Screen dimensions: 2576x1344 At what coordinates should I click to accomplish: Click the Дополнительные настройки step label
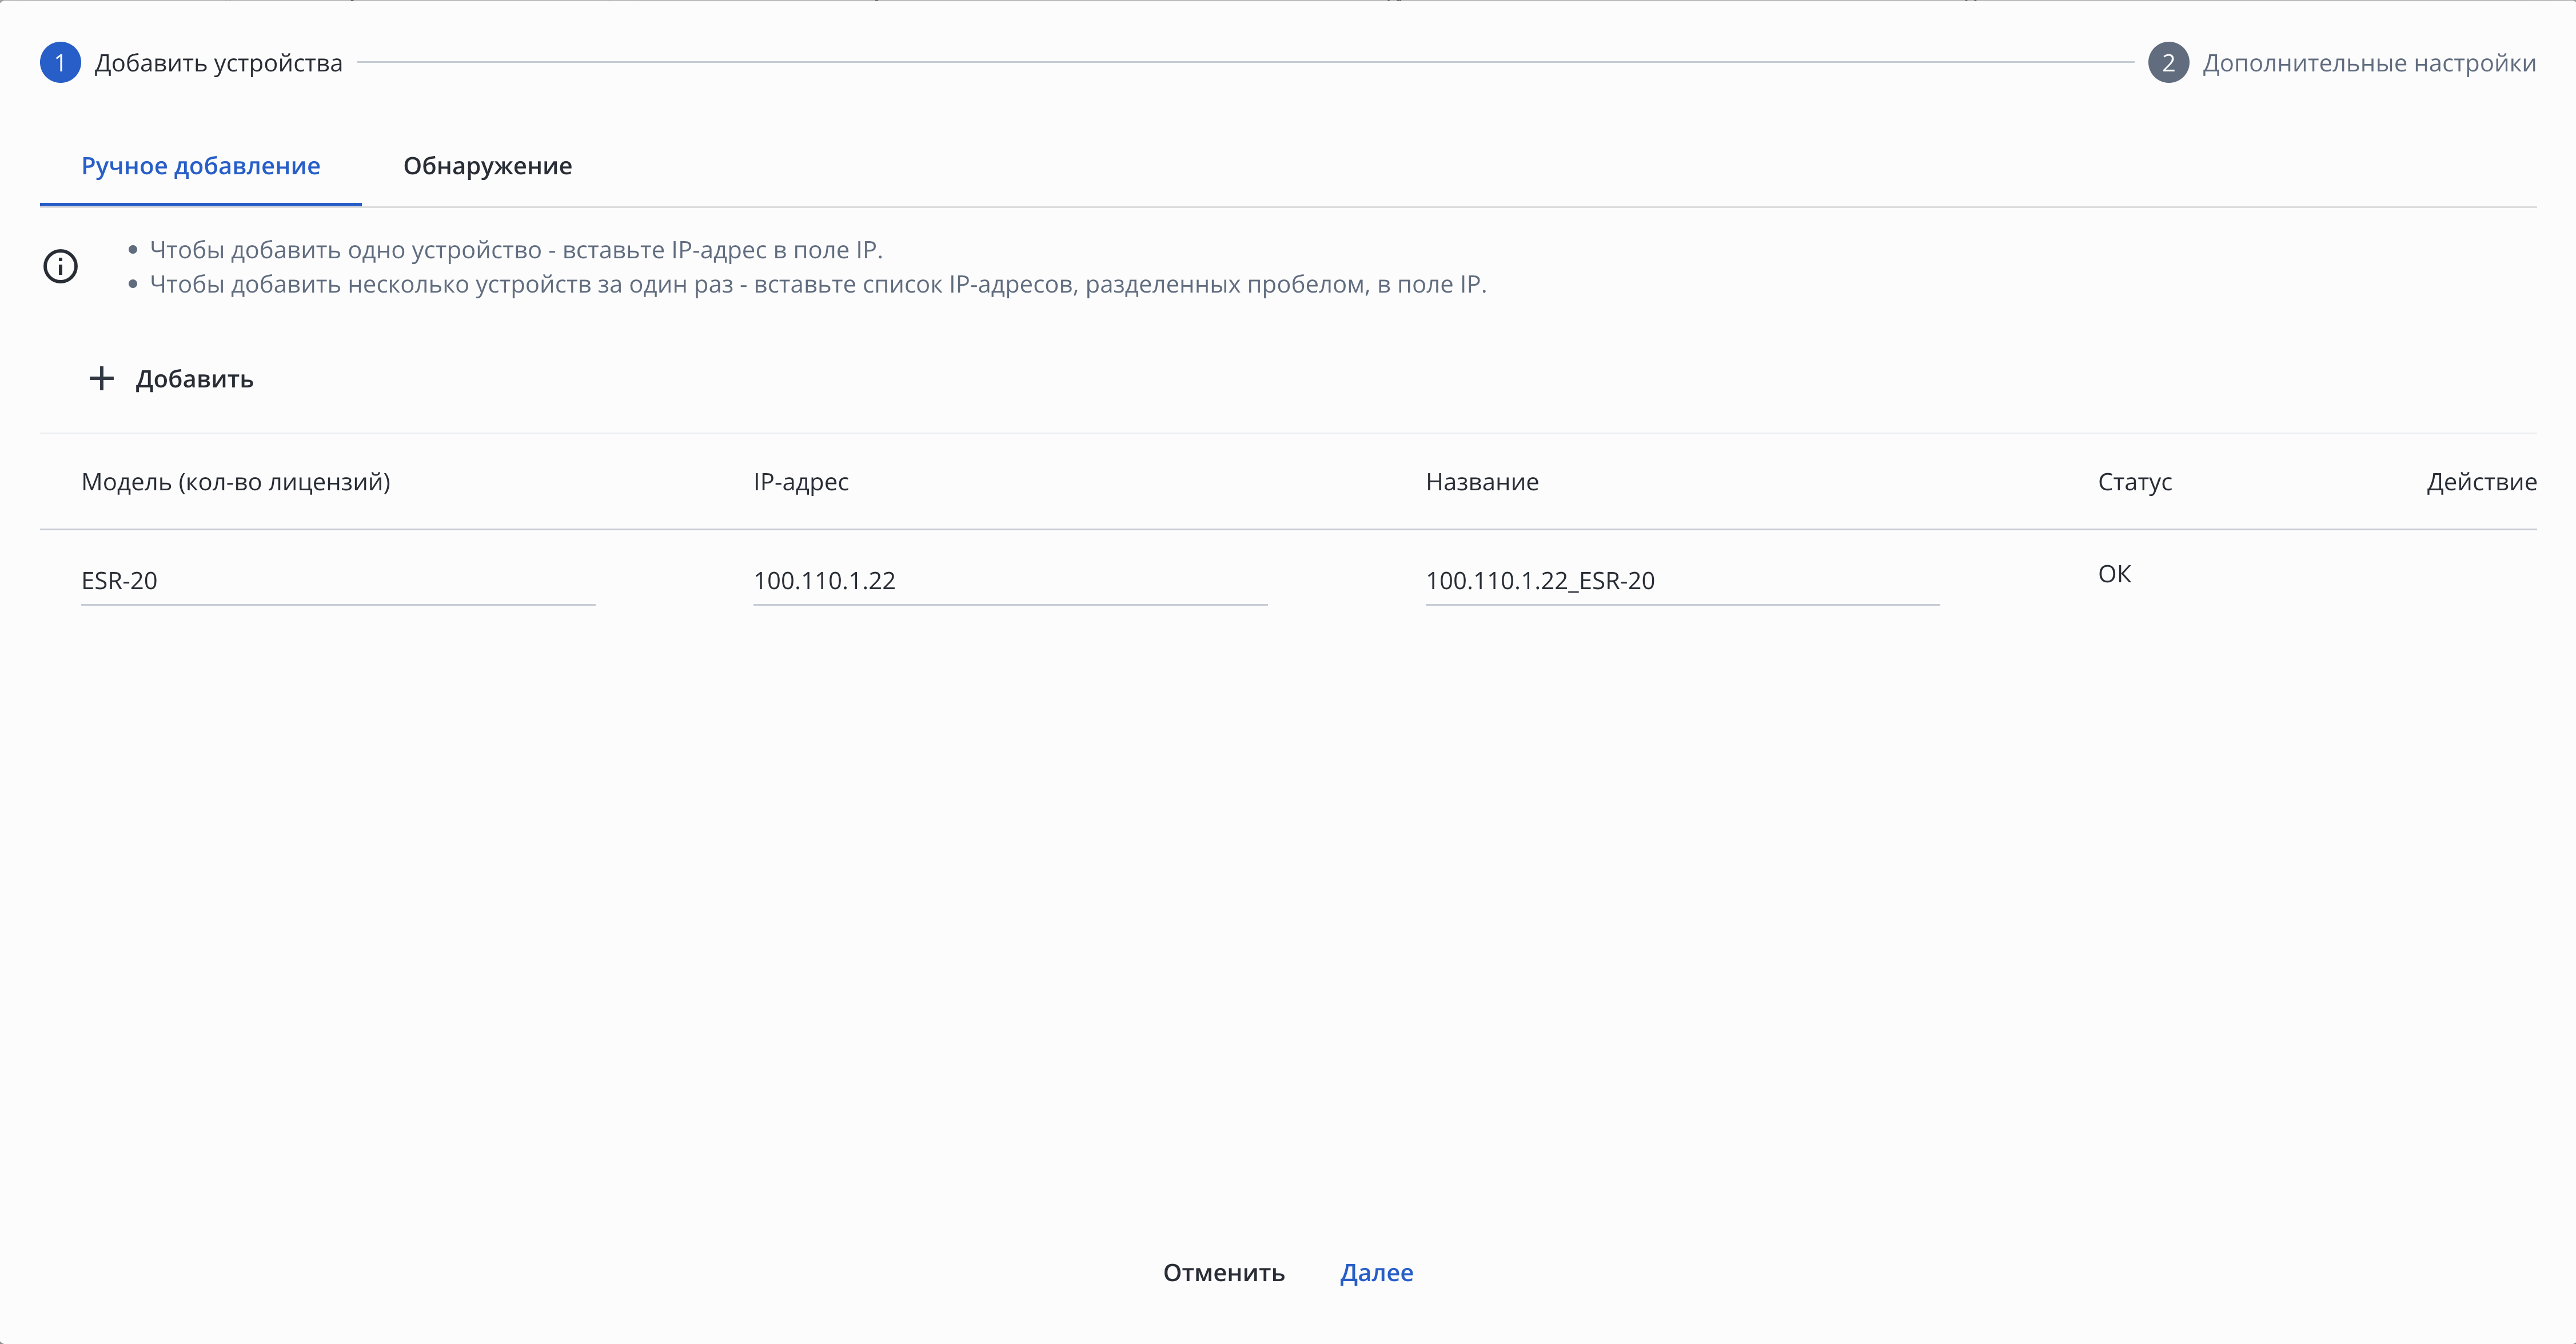(2368, 63)
